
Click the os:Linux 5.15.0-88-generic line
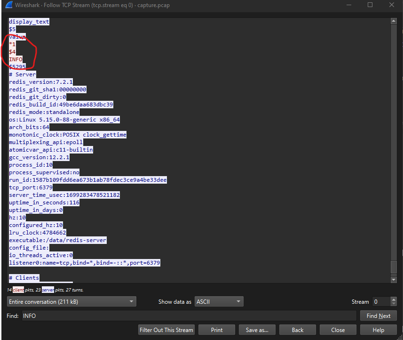pos(64,120)
